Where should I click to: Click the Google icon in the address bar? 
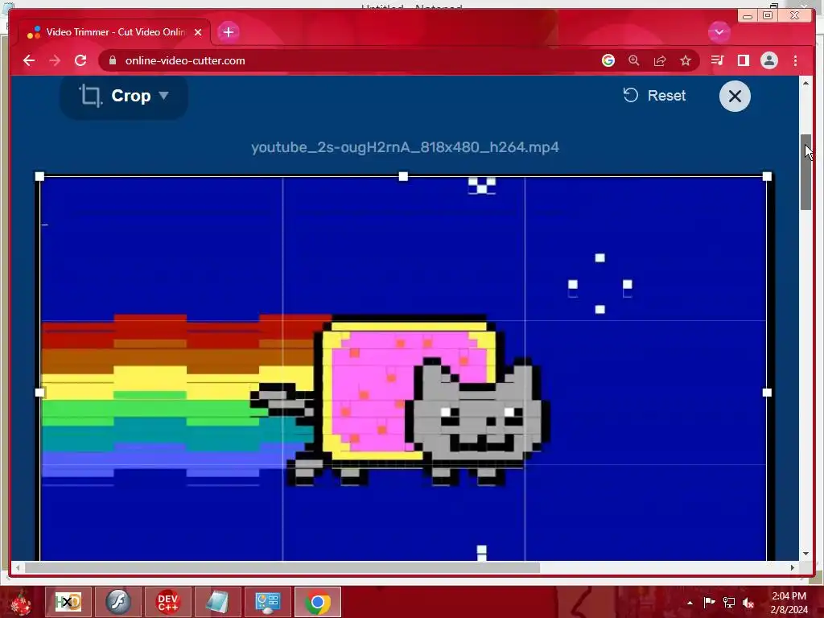[608, 60]
